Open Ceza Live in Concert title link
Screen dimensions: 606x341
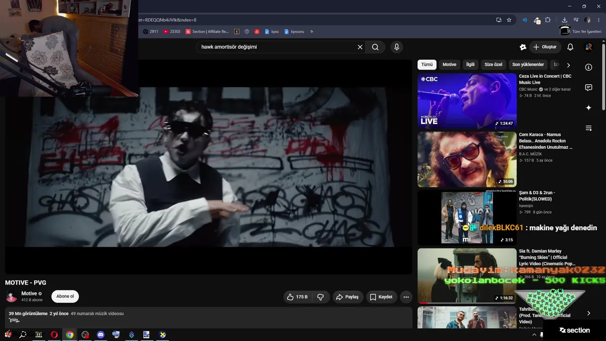pyautogui.click(x=545, y=79)
